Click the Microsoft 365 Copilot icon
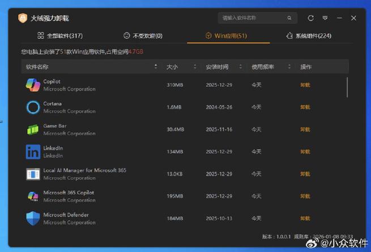The image size is (371, 252). 33,196
